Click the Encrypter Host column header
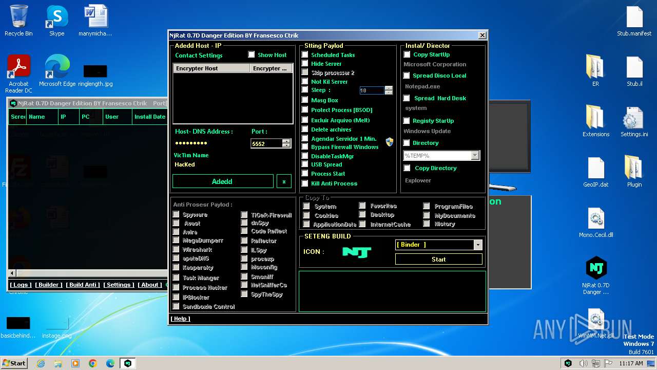The height and width of the screenshot is (370, 657). point(211,68)
